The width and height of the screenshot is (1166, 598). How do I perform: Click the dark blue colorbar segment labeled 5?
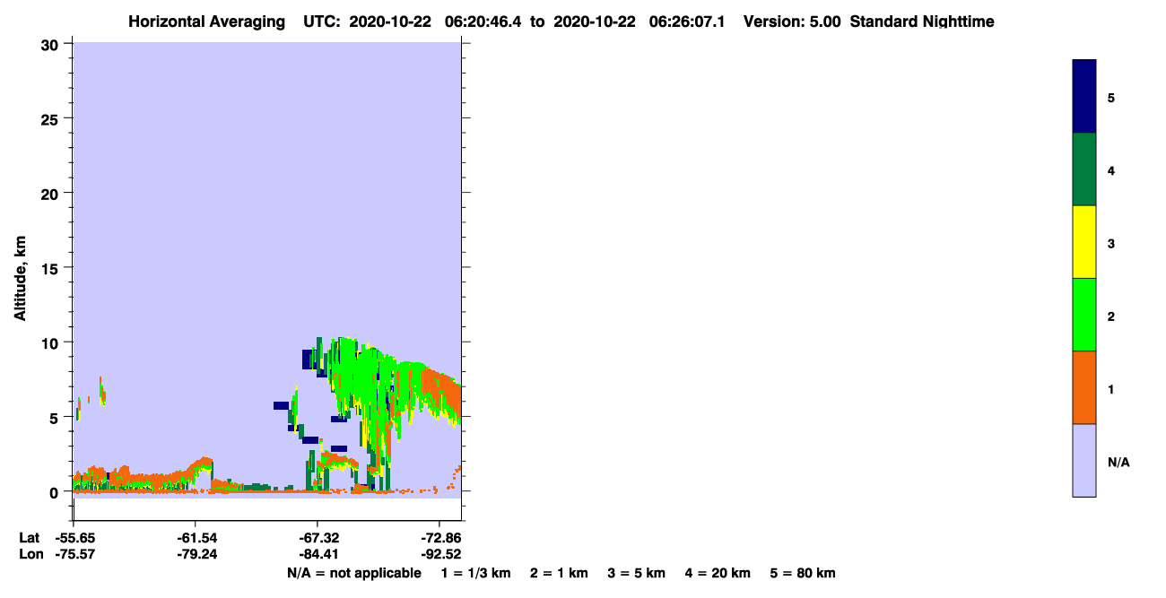click(1084, 97)
